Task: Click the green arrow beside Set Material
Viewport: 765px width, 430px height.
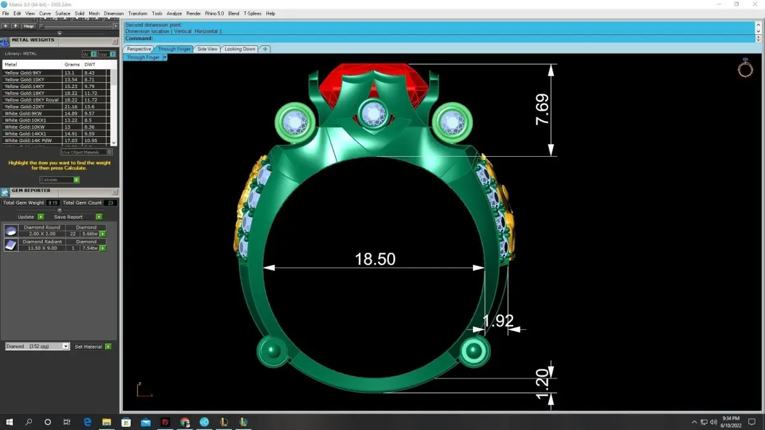Action: 108,347
